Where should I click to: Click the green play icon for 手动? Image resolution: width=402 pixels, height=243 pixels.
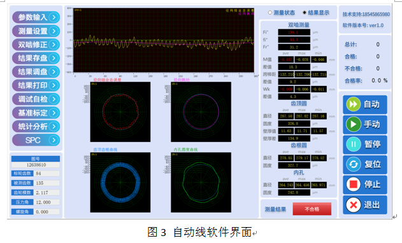(x=353, y=124)
